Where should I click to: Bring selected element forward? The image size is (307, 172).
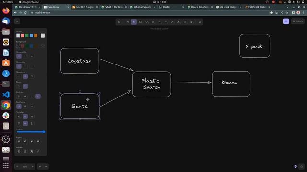point(32,141)
